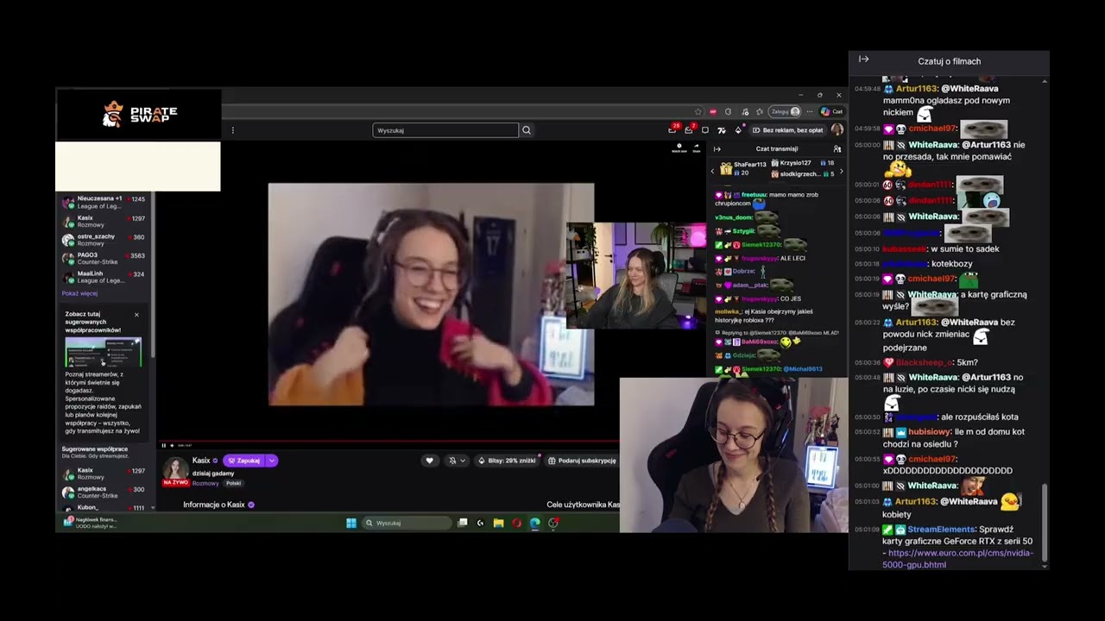
Task: Open Microsoft Edge from the taskbar
Action: [x=534, y=523]
